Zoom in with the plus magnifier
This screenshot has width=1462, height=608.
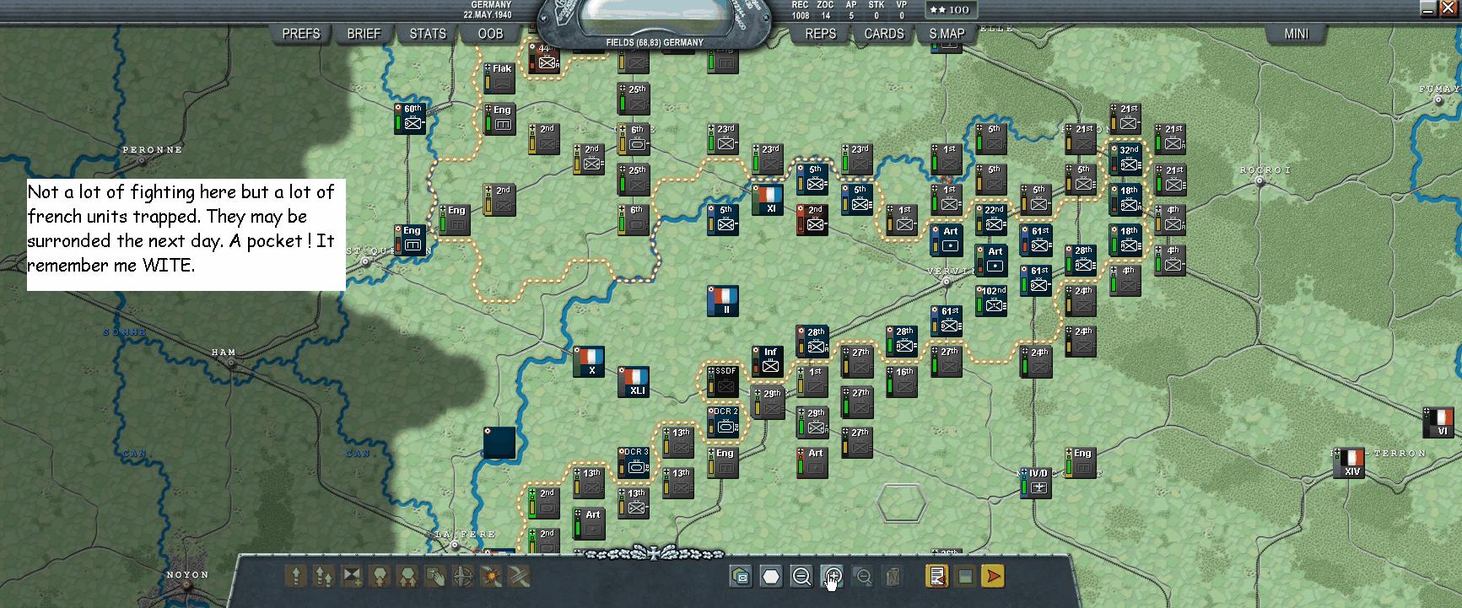[x=832, y=577]
